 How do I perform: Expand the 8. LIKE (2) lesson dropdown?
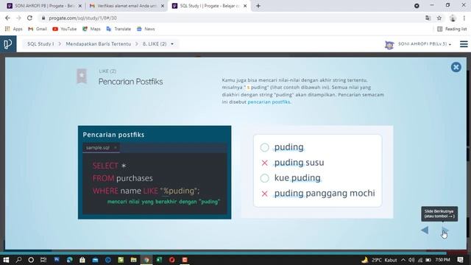(x=158, y=44)
